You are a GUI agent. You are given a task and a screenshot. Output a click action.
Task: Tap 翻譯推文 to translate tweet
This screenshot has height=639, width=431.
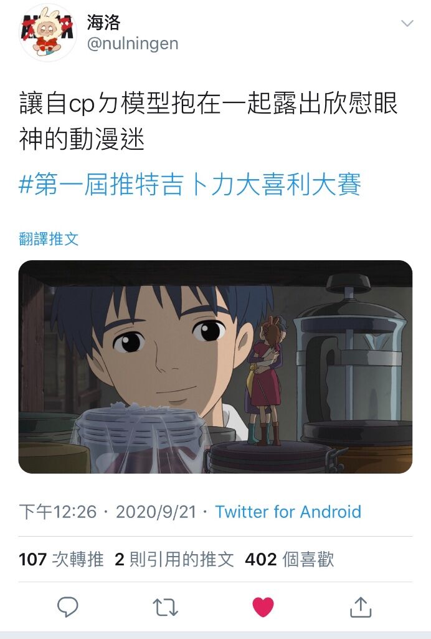point(49,239)
